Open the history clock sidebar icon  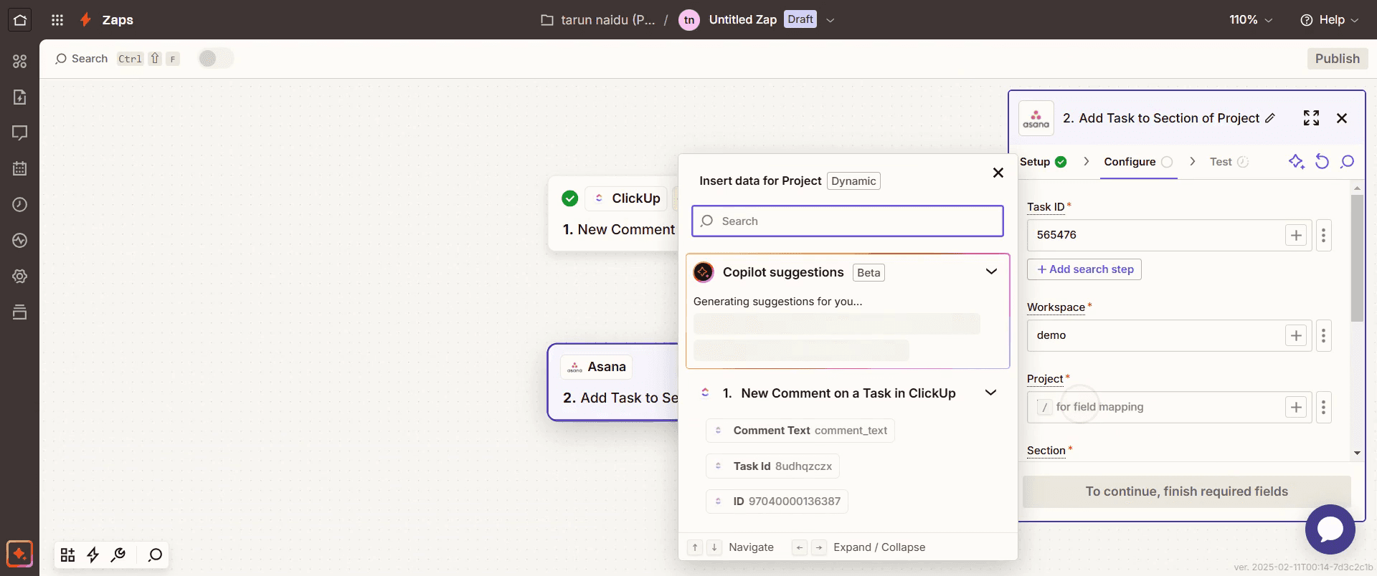(x=20, y=205)
